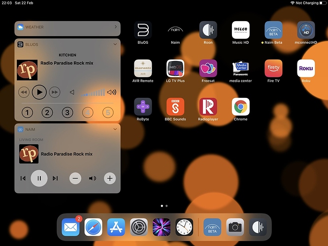The width and height of the screenshot is (328, 246).
Task: Open Melco Music HD app
Action: (240, 30)
